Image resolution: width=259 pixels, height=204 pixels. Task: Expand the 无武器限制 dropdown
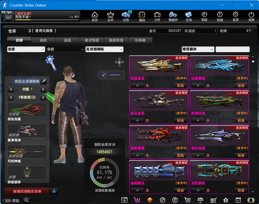[104, 49]
